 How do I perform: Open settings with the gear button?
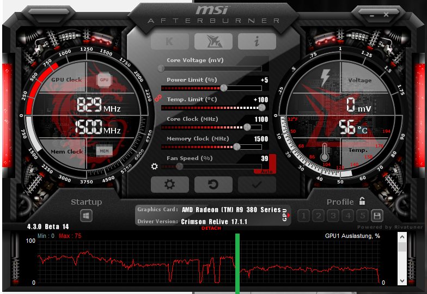pyautogui.click(x=170, y=185)
